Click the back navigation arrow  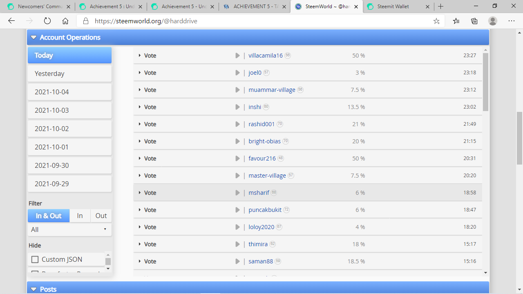pos(11,21)
